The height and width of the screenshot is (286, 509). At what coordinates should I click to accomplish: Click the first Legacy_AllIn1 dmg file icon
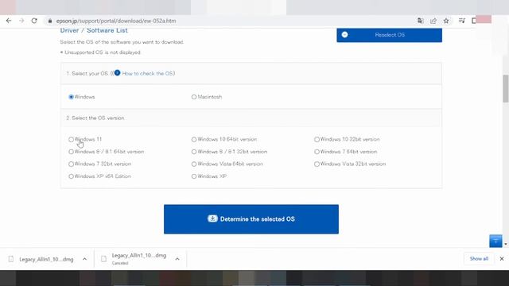[x=11, y=259]
